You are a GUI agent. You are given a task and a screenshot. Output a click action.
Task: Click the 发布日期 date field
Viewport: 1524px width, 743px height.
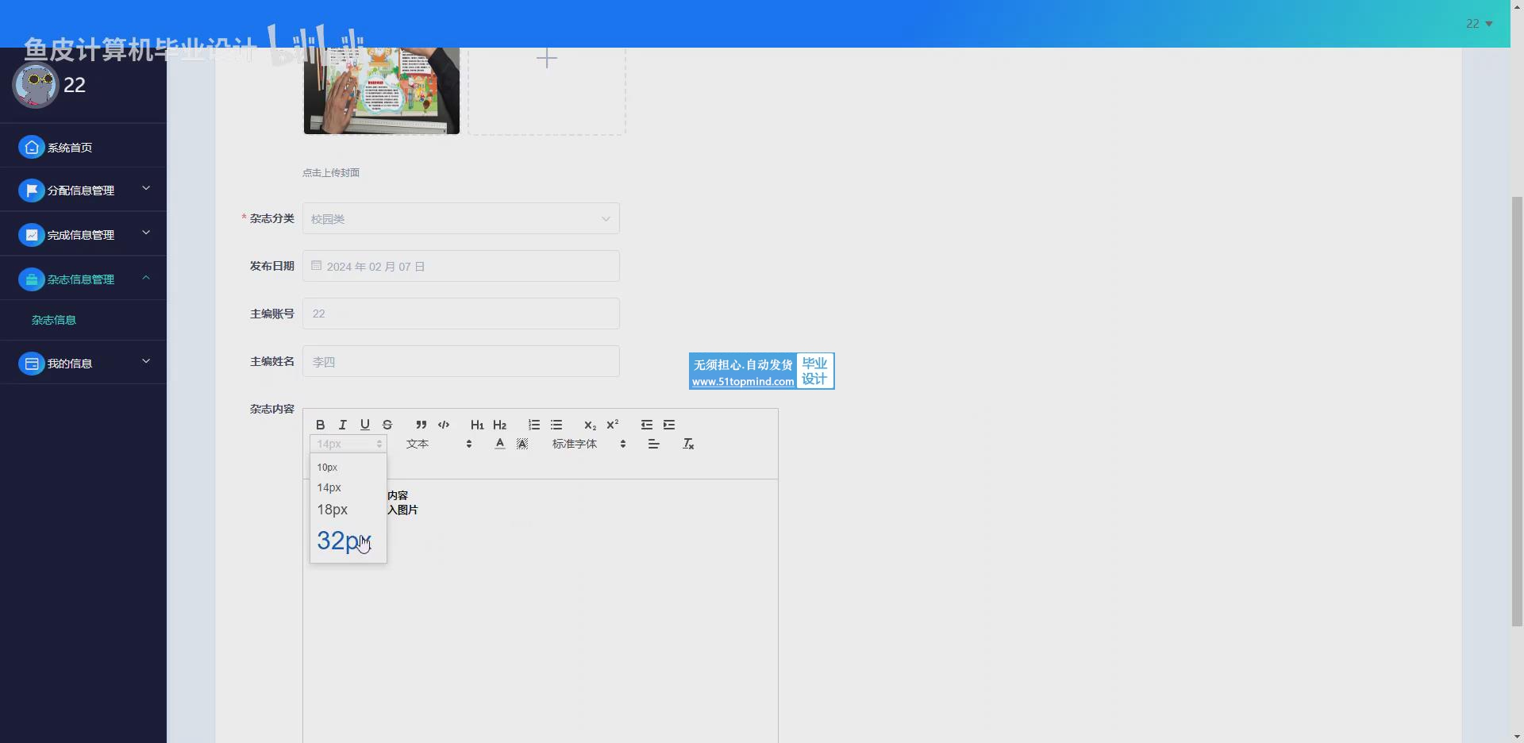point(461,266)
